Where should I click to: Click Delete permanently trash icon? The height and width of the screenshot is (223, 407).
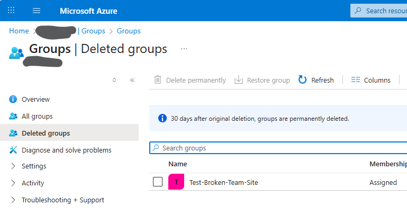click(x=158, y=80)
